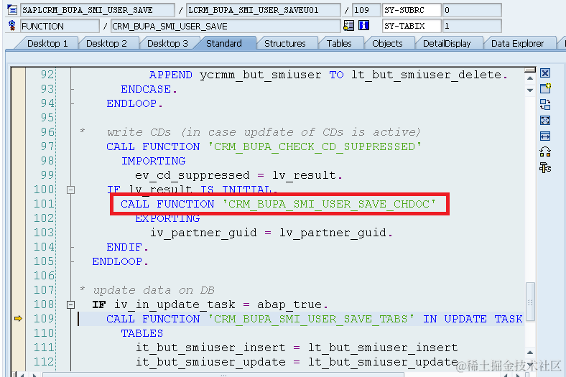Click 'CRM_BUPA_SMI_USER_SAVE_CHDOC' on line 101
This screenshot has height=377, width=566.
click(329, 204)
